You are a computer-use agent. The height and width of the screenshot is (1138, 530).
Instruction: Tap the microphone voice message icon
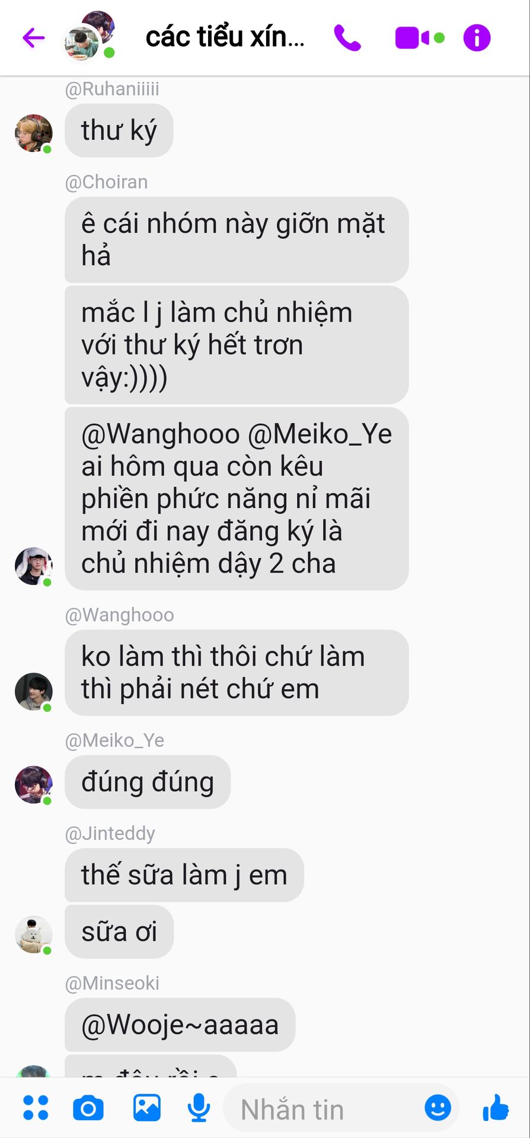199,1108
